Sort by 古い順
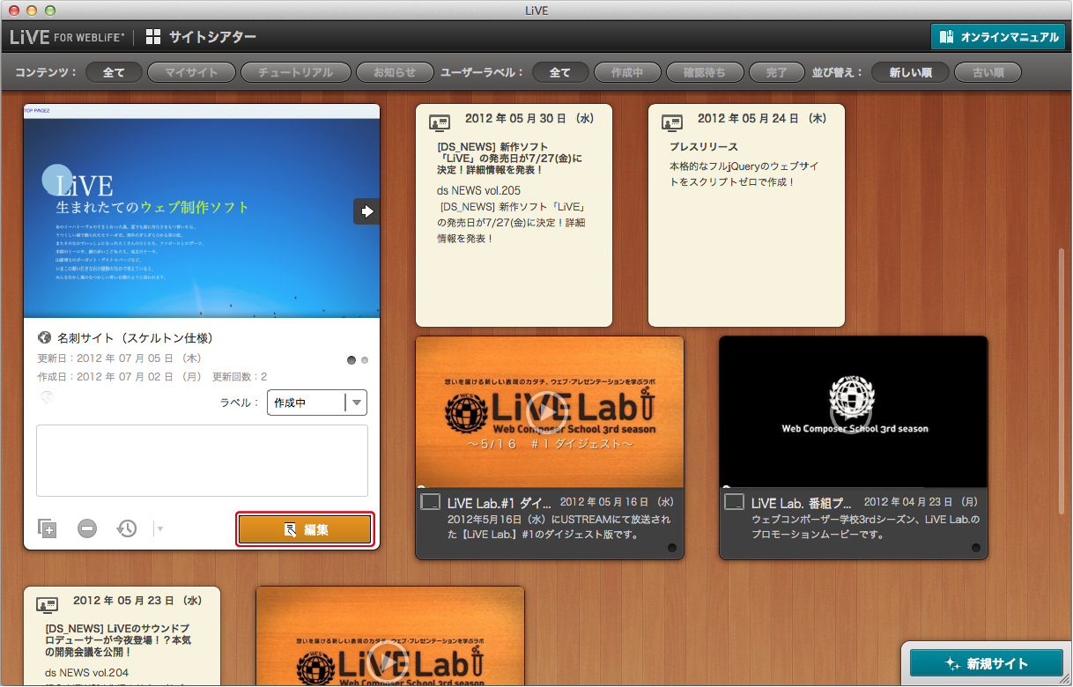Image resolution: width=1073 pixels, height=687 pixels. (988, 72)
